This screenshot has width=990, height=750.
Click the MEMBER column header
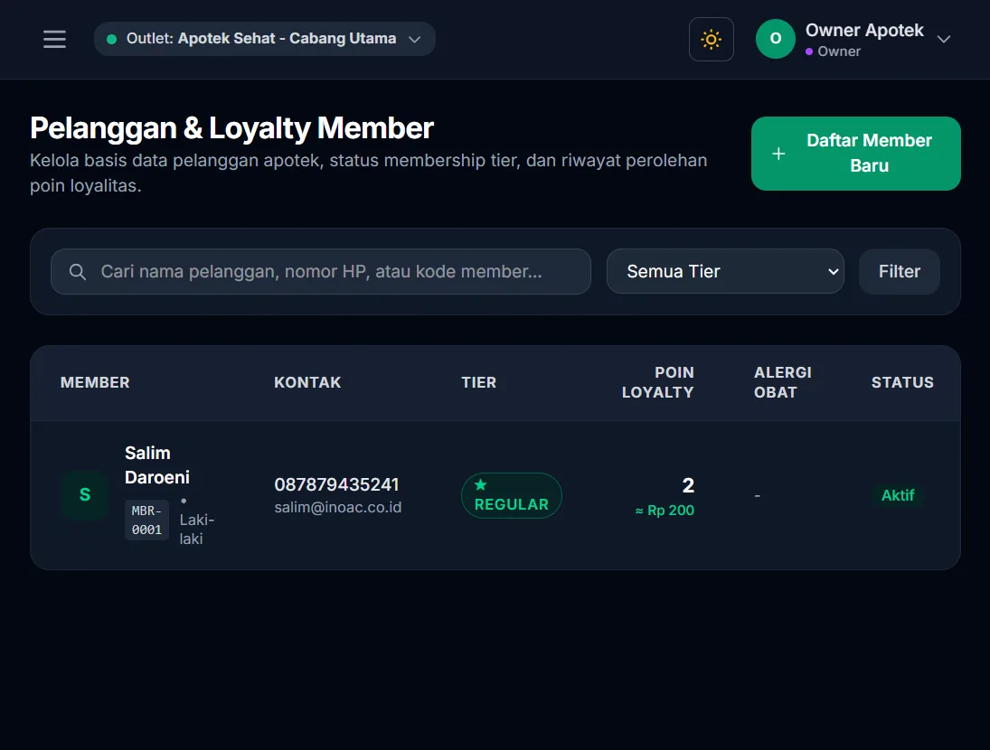pyautogui.click(x=95, y=382)
